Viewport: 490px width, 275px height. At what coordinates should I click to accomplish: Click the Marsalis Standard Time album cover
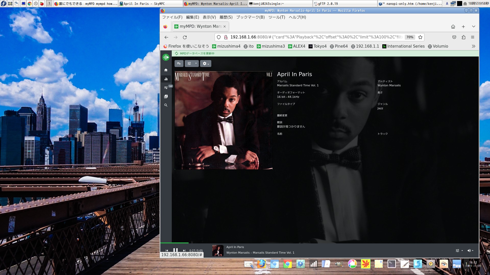coord(223,120)
